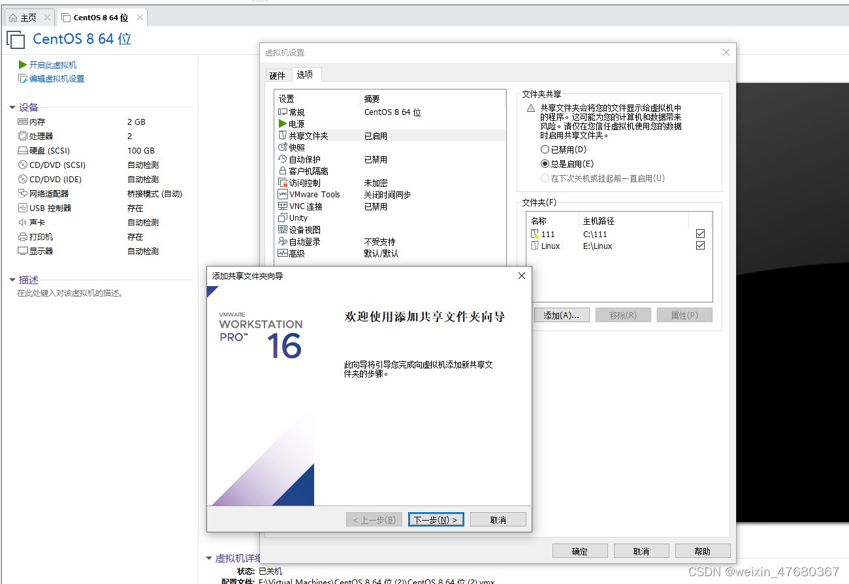The height and width of the screenshot is (584, 849).
Task: Select the 显示器 display icon
Action: coord(23,251)
